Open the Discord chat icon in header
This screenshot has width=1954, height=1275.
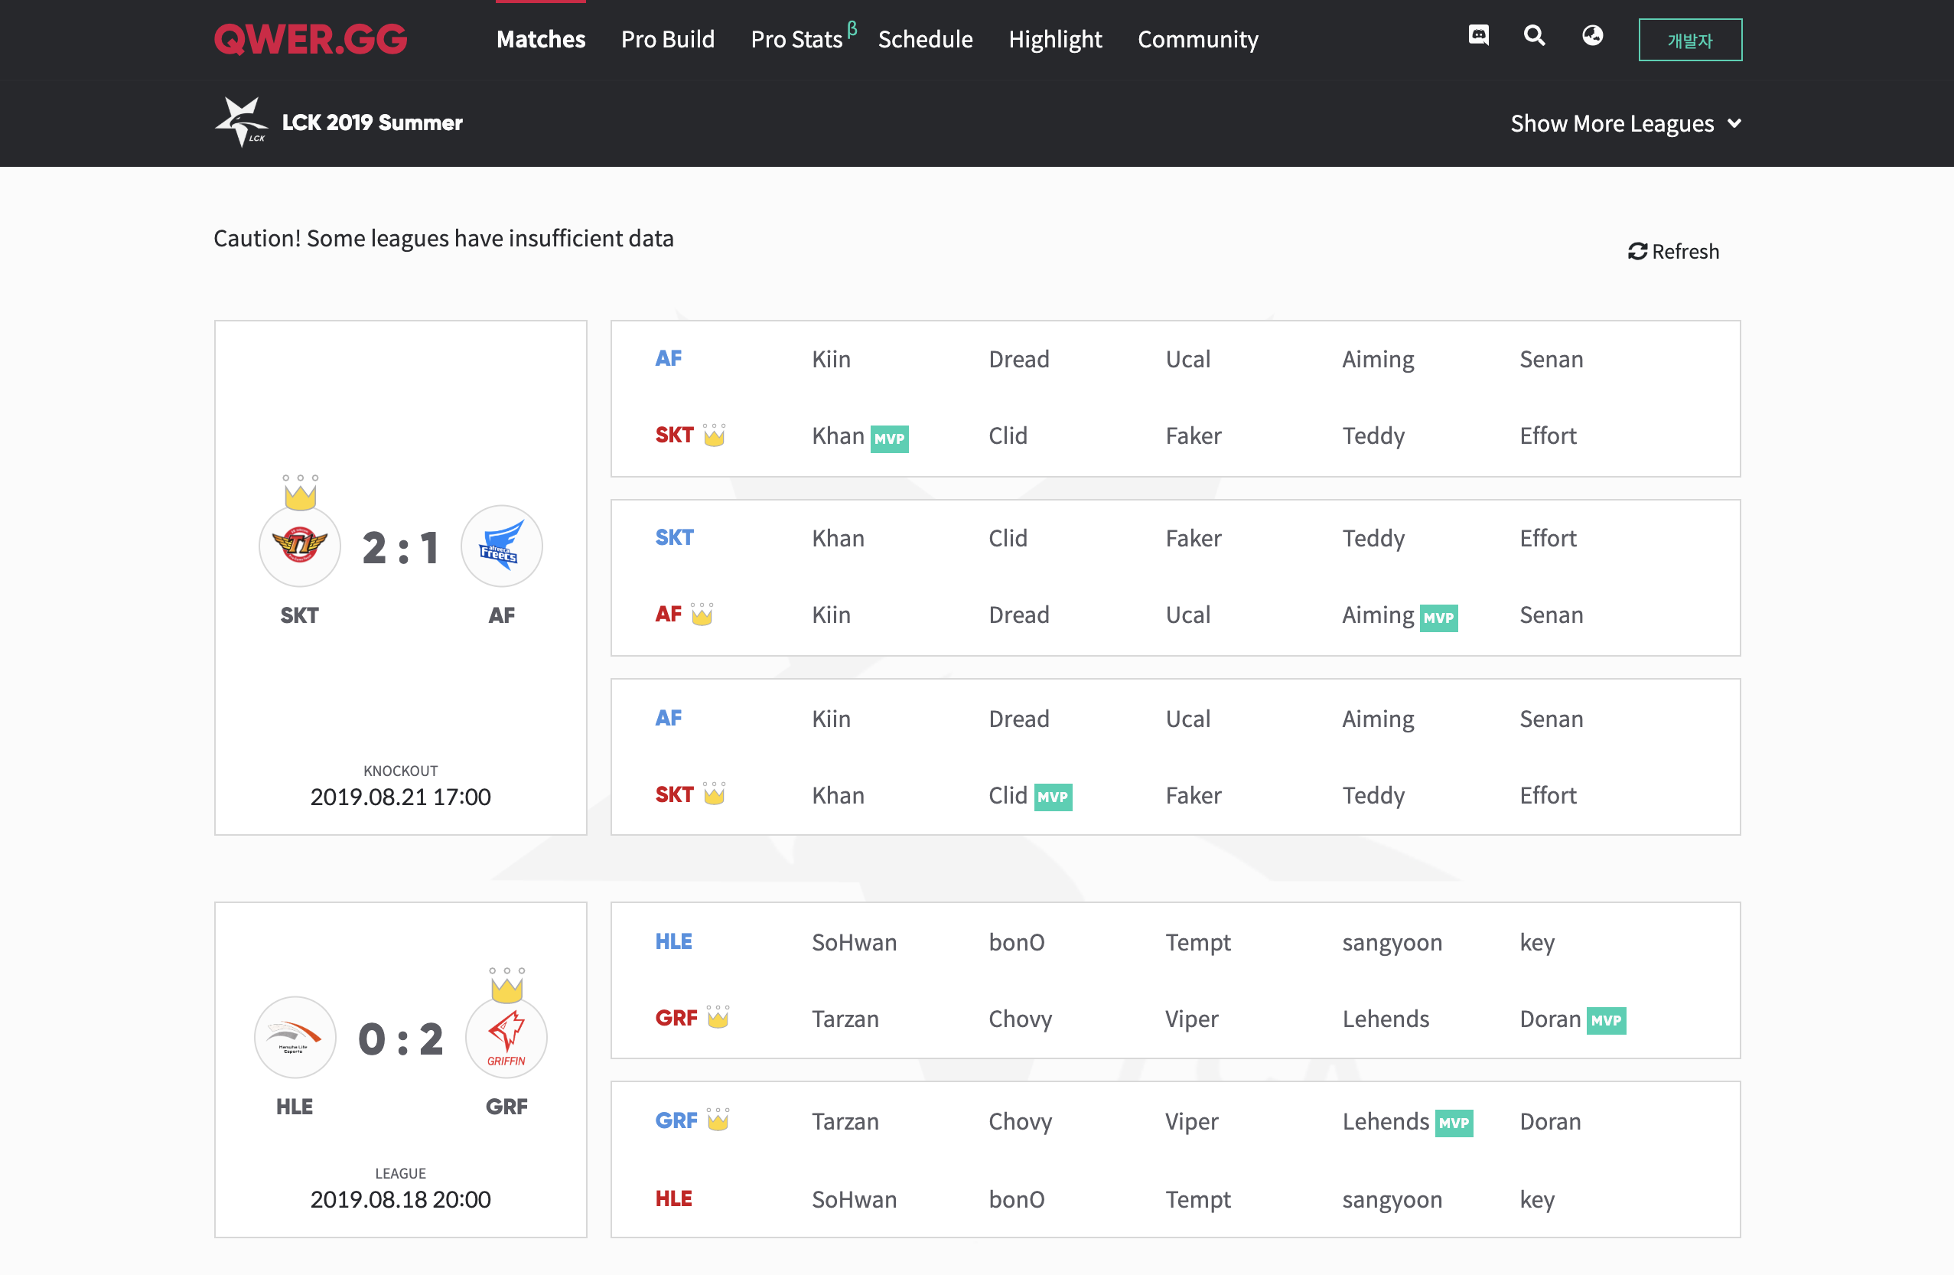(x=1478, y=35)
